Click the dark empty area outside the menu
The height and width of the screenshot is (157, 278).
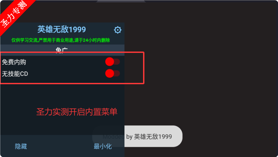209,71
